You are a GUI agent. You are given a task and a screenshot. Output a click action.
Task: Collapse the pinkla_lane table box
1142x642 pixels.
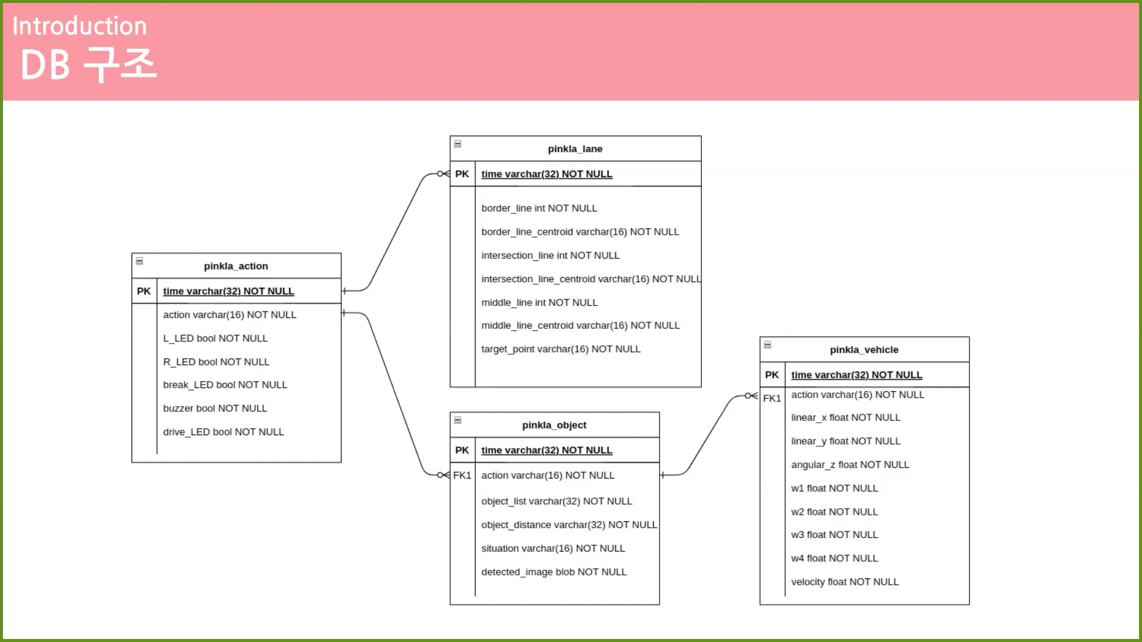click(457, 144)
